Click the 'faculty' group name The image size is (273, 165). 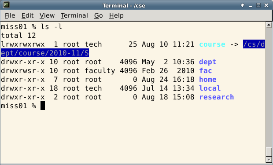[x=100, y=71]
